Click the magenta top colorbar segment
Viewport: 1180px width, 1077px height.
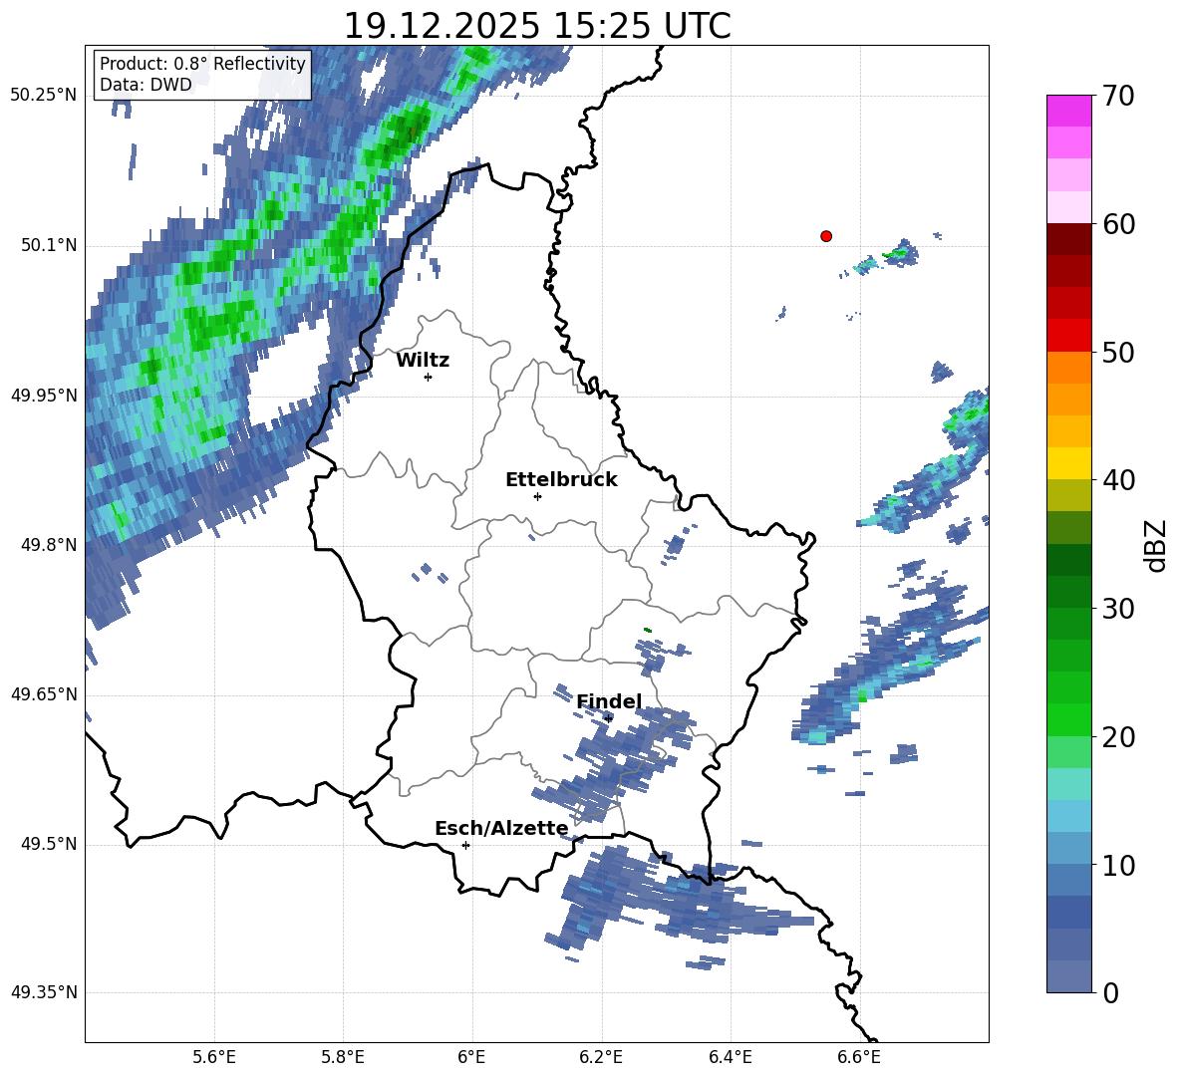click(x=1068, y=111)
